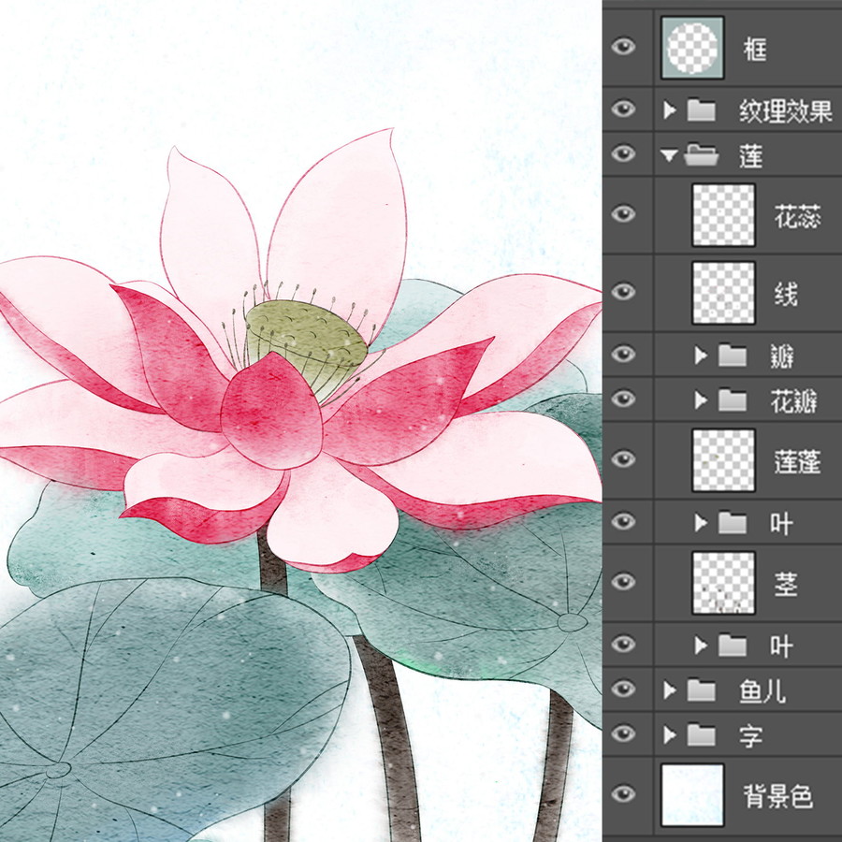The width and height of the screenshot is (842, 842).
Task: Select the circular thumbnail of the 框 layer
Action: coord(692,48)
